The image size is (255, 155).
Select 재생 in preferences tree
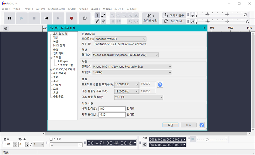coord(56,37)
